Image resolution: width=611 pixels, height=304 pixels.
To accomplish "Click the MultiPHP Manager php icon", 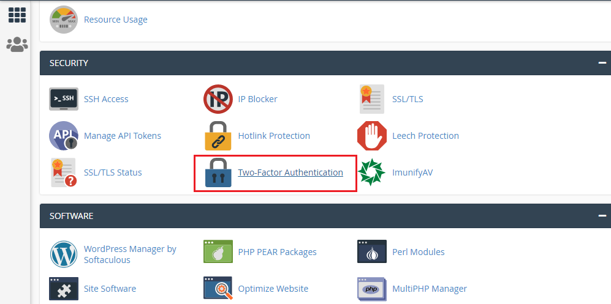I will click(x=372, y=289).
